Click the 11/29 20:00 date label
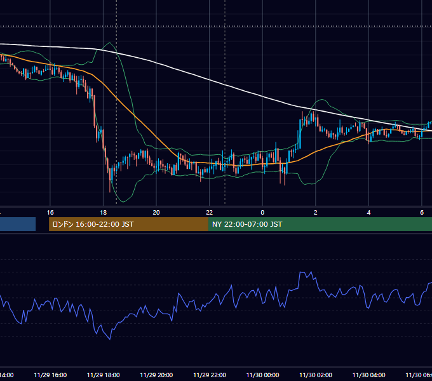The width and height of the screenshot is (432, 381). tap(156, 375)
